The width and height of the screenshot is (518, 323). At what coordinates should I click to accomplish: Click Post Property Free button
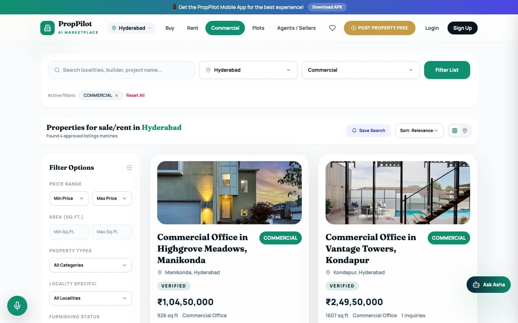[x=380, y=28]
